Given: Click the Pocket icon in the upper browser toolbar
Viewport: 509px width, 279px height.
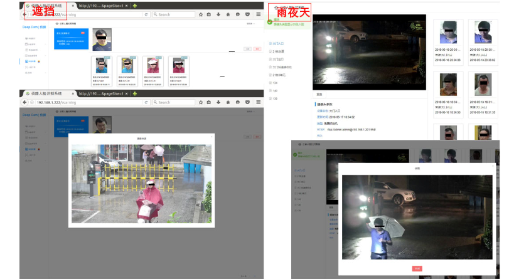Looking at the screenshot, I should tap(247, 14).
